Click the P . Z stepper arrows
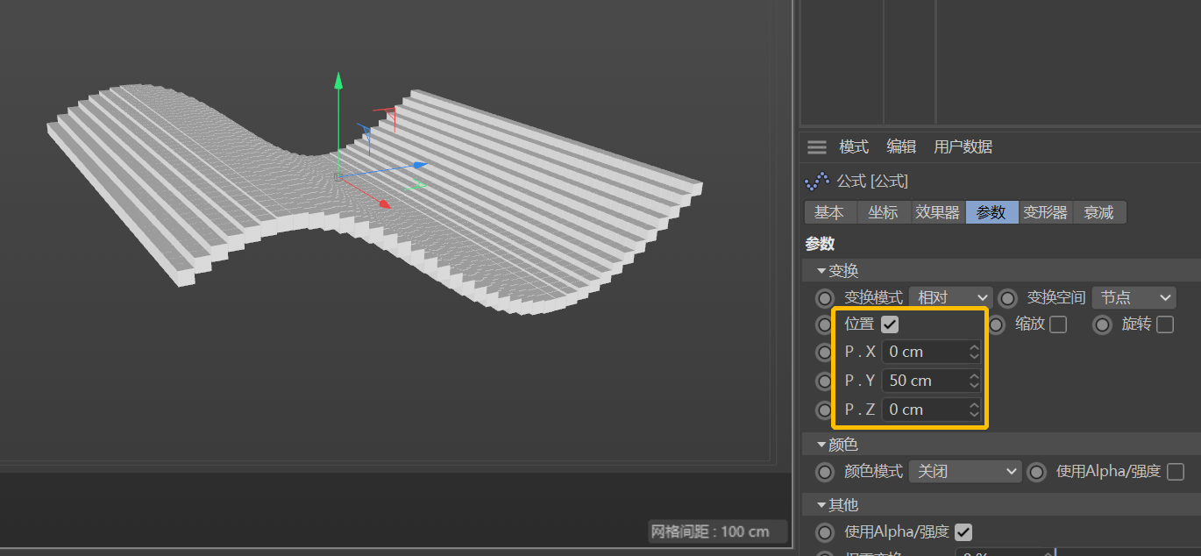The image size is (1201, 556). pos(974,410)
